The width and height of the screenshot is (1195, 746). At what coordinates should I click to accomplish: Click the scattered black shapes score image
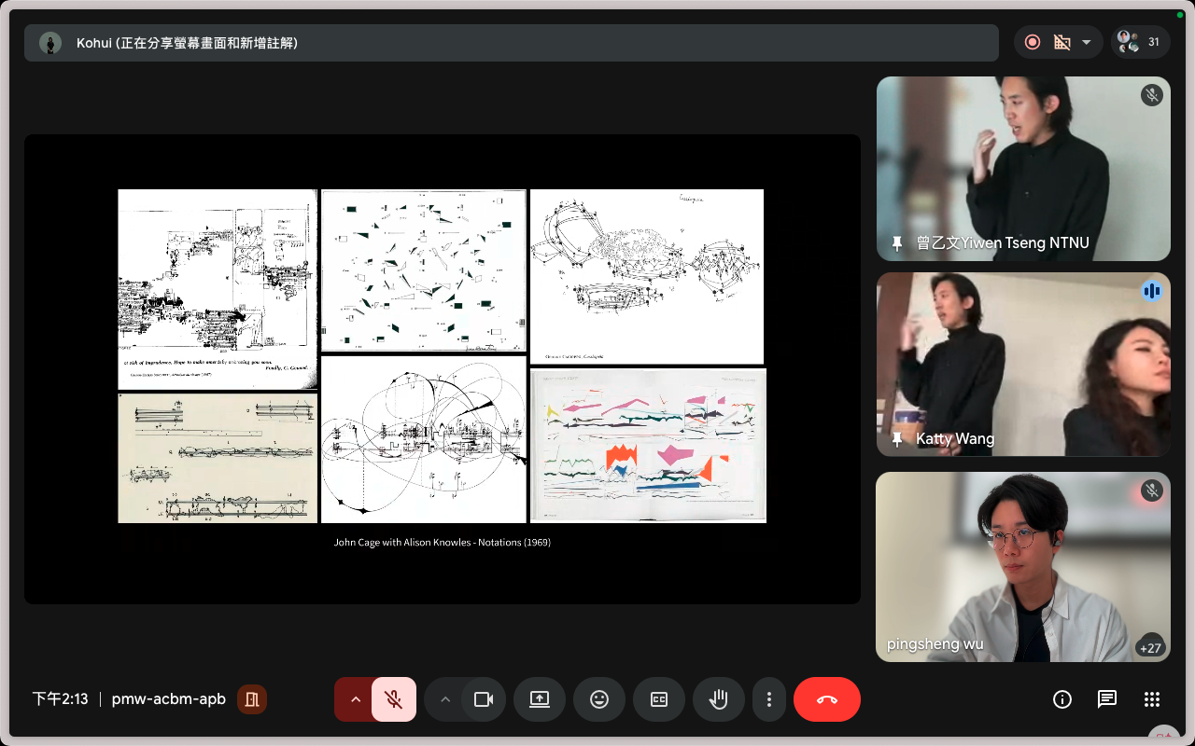pyautogui.click(x=424, y=270)
